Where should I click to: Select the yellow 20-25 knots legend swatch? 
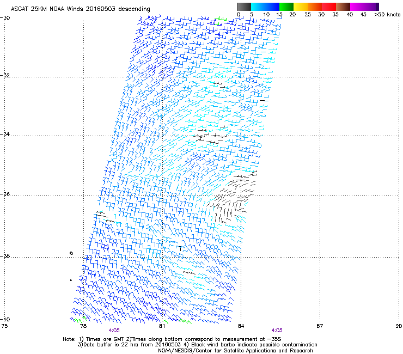click(301, 7)
